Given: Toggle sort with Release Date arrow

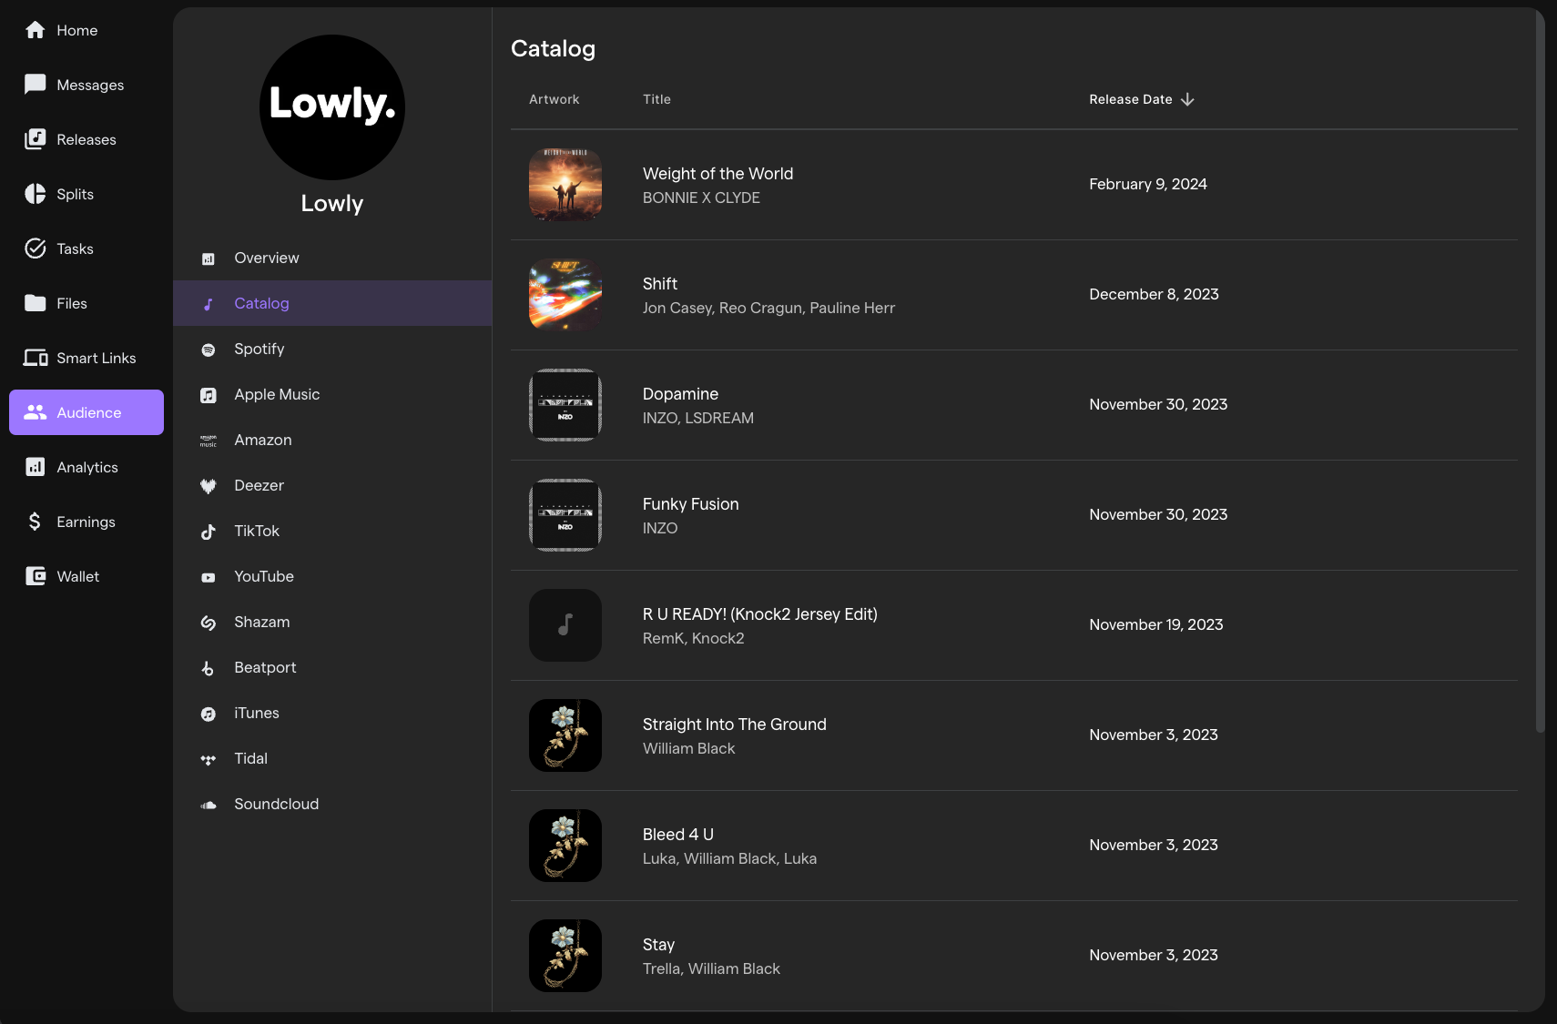Looking at the screenshot, I should (1187, 99).
